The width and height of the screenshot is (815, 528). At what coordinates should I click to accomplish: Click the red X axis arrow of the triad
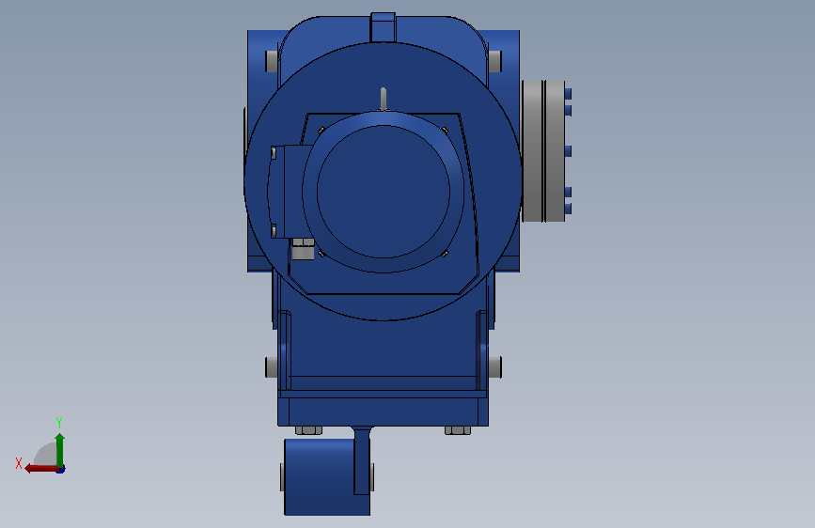42,469
